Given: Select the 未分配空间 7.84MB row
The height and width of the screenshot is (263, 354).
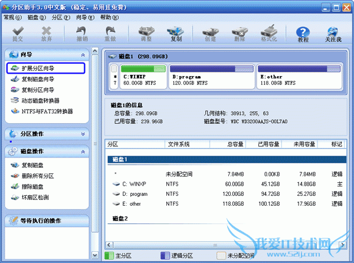Looking at the screenshot, I should (227, 174).
